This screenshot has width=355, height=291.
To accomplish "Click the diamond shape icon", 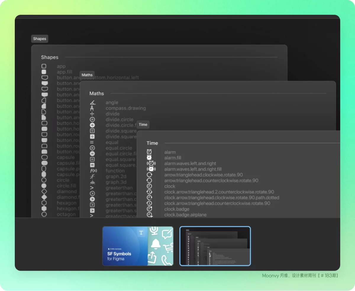I will [x=44, y=191].
